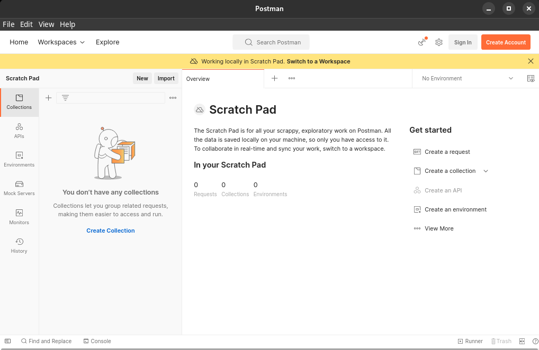
Task: Open collections panel more options (three dots)
Action: click(x=173, y=98)
